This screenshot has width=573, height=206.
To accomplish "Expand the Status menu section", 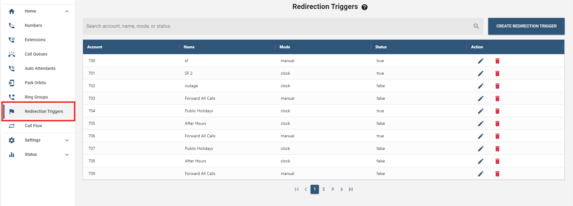I will coord(67,155).
